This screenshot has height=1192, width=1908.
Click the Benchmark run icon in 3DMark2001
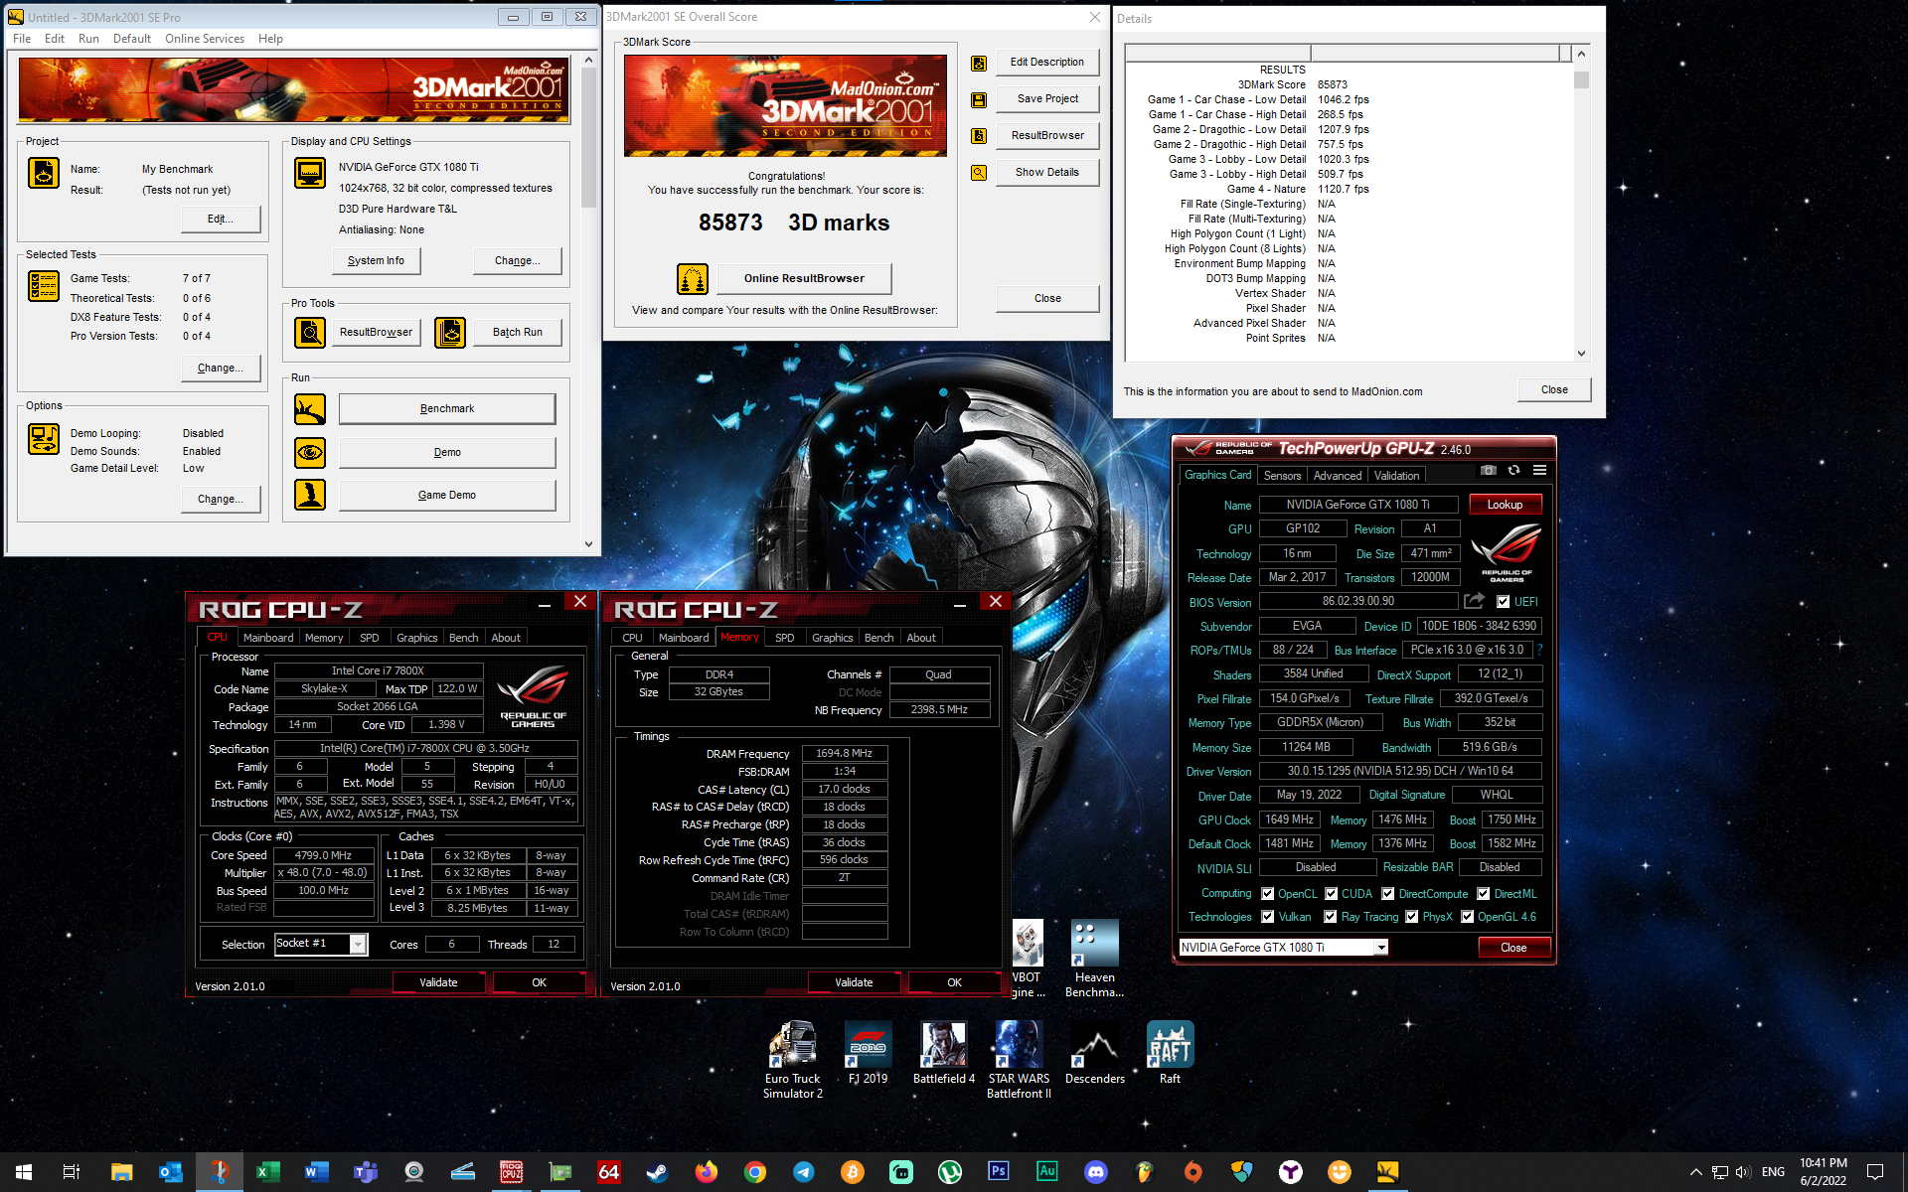coord(310,408)
